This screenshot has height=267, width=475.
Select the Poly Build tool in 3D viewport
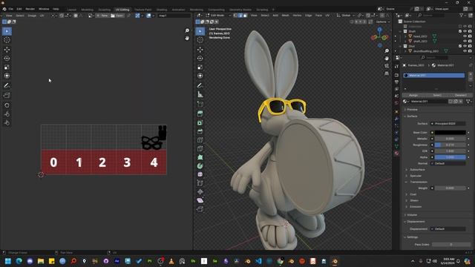coord(200,157)
